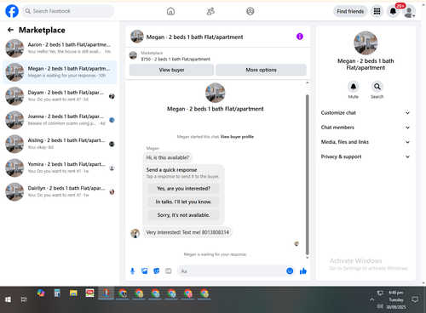426x313 pixels.
Task: Open Joanna's apartment conversation
Action: point(60,120)
